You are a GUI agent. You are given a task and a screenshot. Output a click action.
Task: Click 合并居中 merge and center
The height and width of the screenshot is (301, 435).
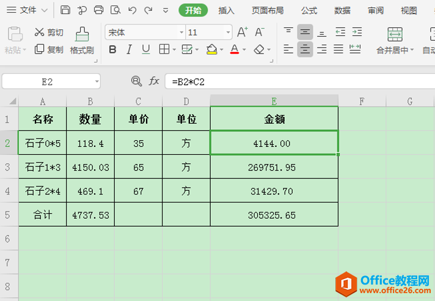395,40
